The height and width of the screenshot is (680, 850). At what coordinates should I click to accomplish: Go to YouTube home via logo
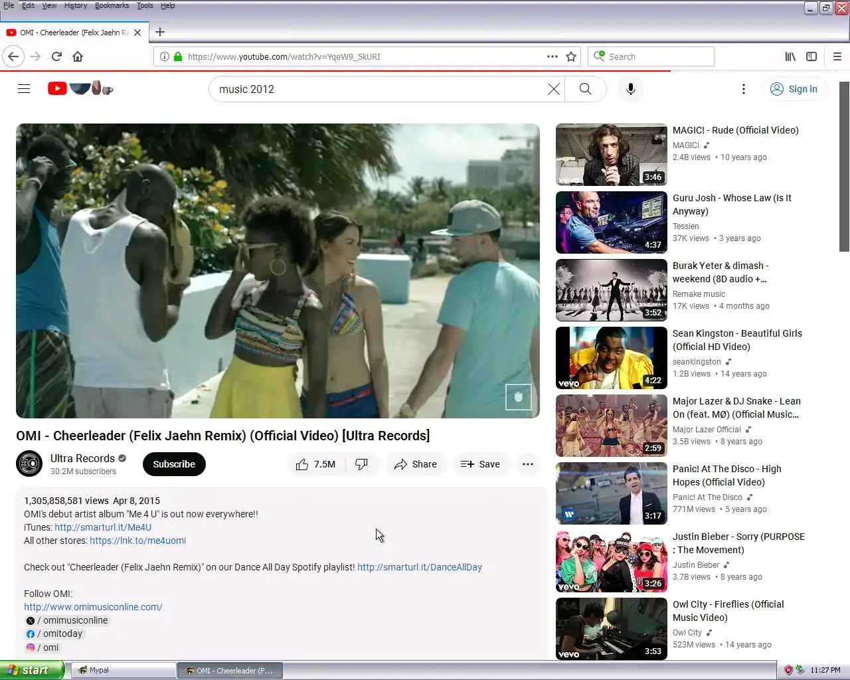pyautogui.click(x=80, y=88)
